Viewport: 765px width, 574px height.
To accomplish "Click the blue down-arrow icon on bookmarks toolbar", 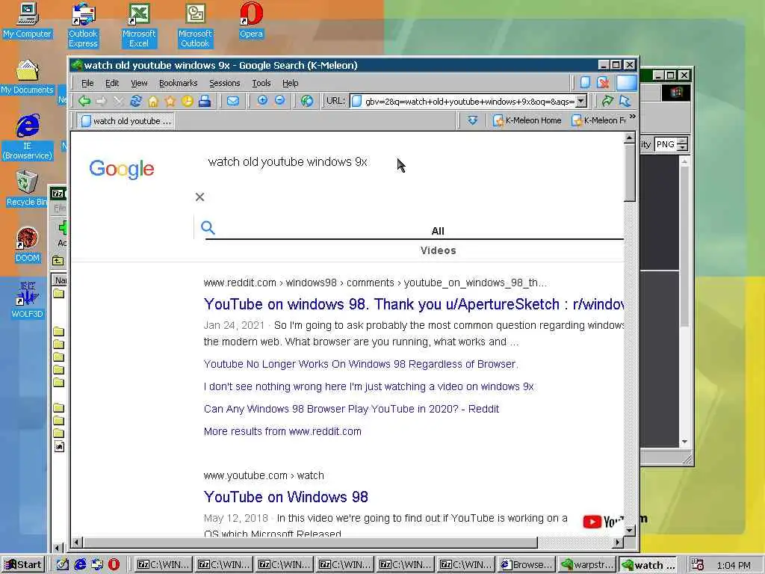I will [472, 120].
